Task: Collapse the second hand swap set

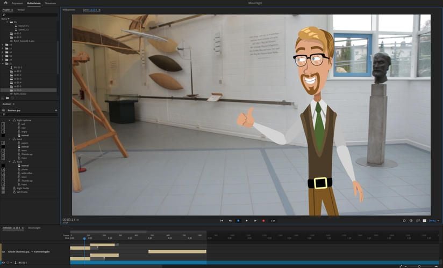Action: [x=9, y=162]
